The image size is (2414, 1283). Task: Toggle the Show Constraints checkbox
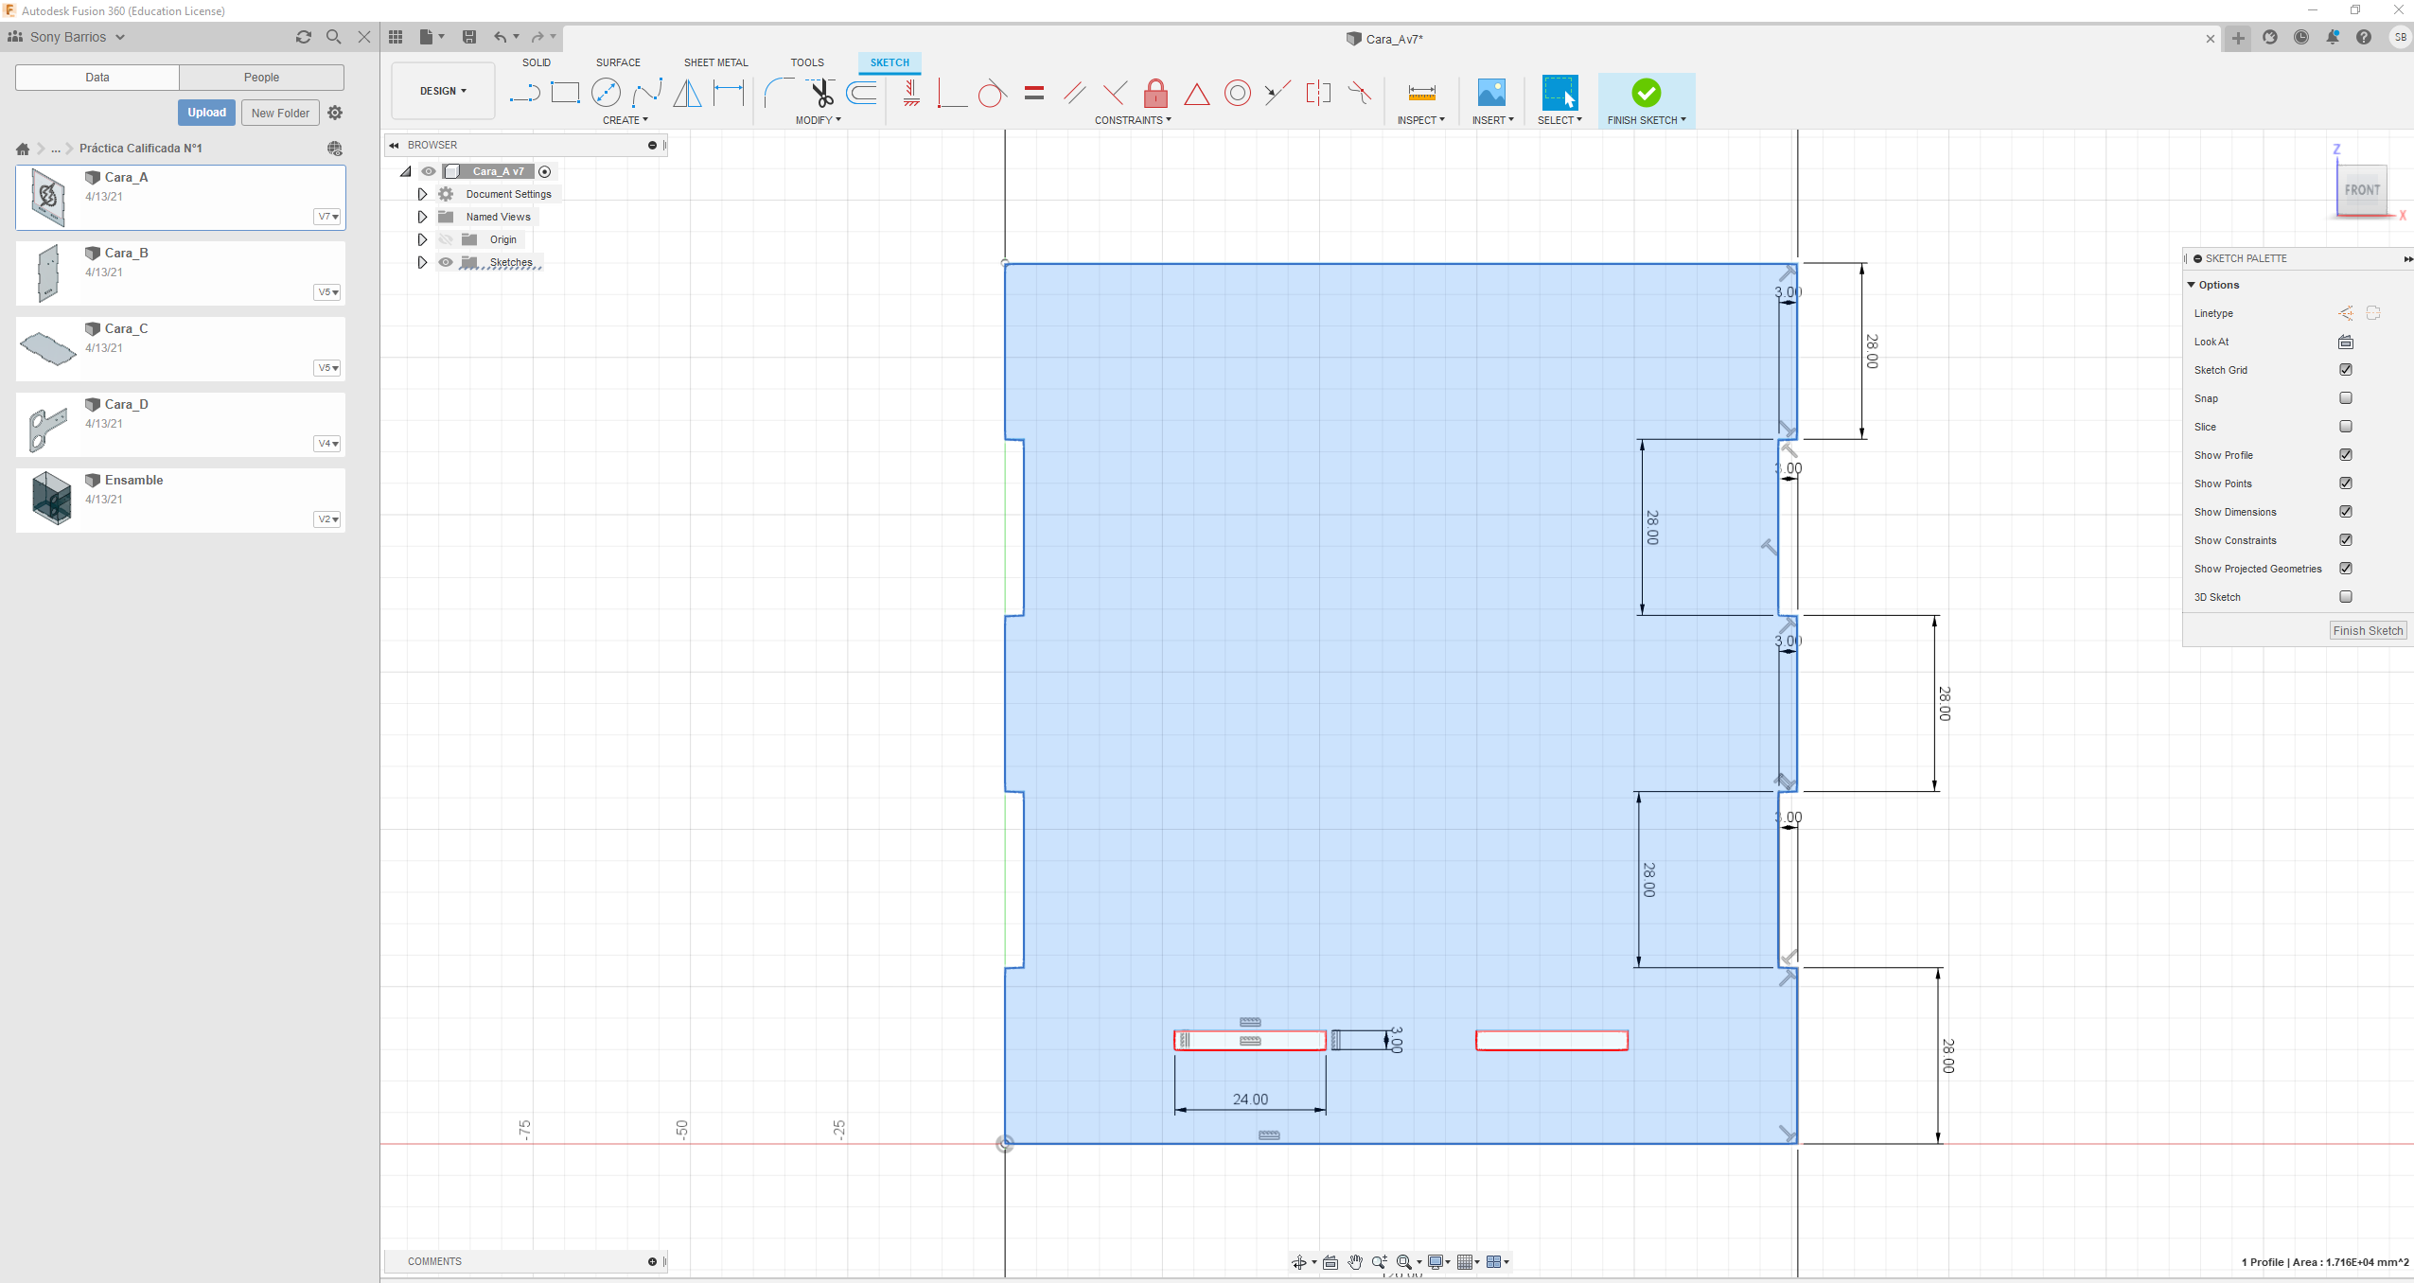2346,539
